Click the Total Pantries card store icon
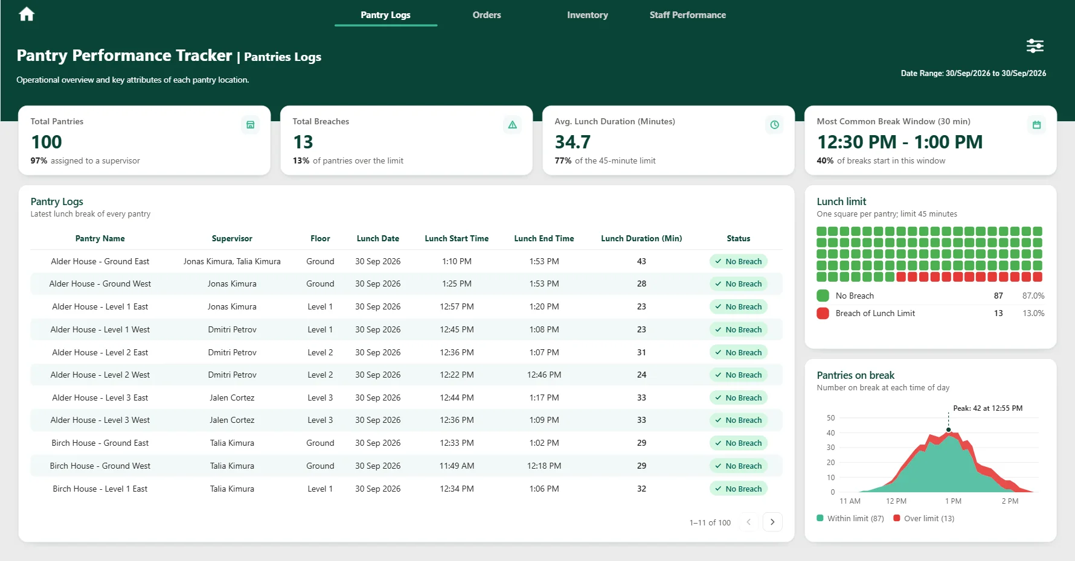Viewport: 1075px width, 561px height. (x=250, y=125)
